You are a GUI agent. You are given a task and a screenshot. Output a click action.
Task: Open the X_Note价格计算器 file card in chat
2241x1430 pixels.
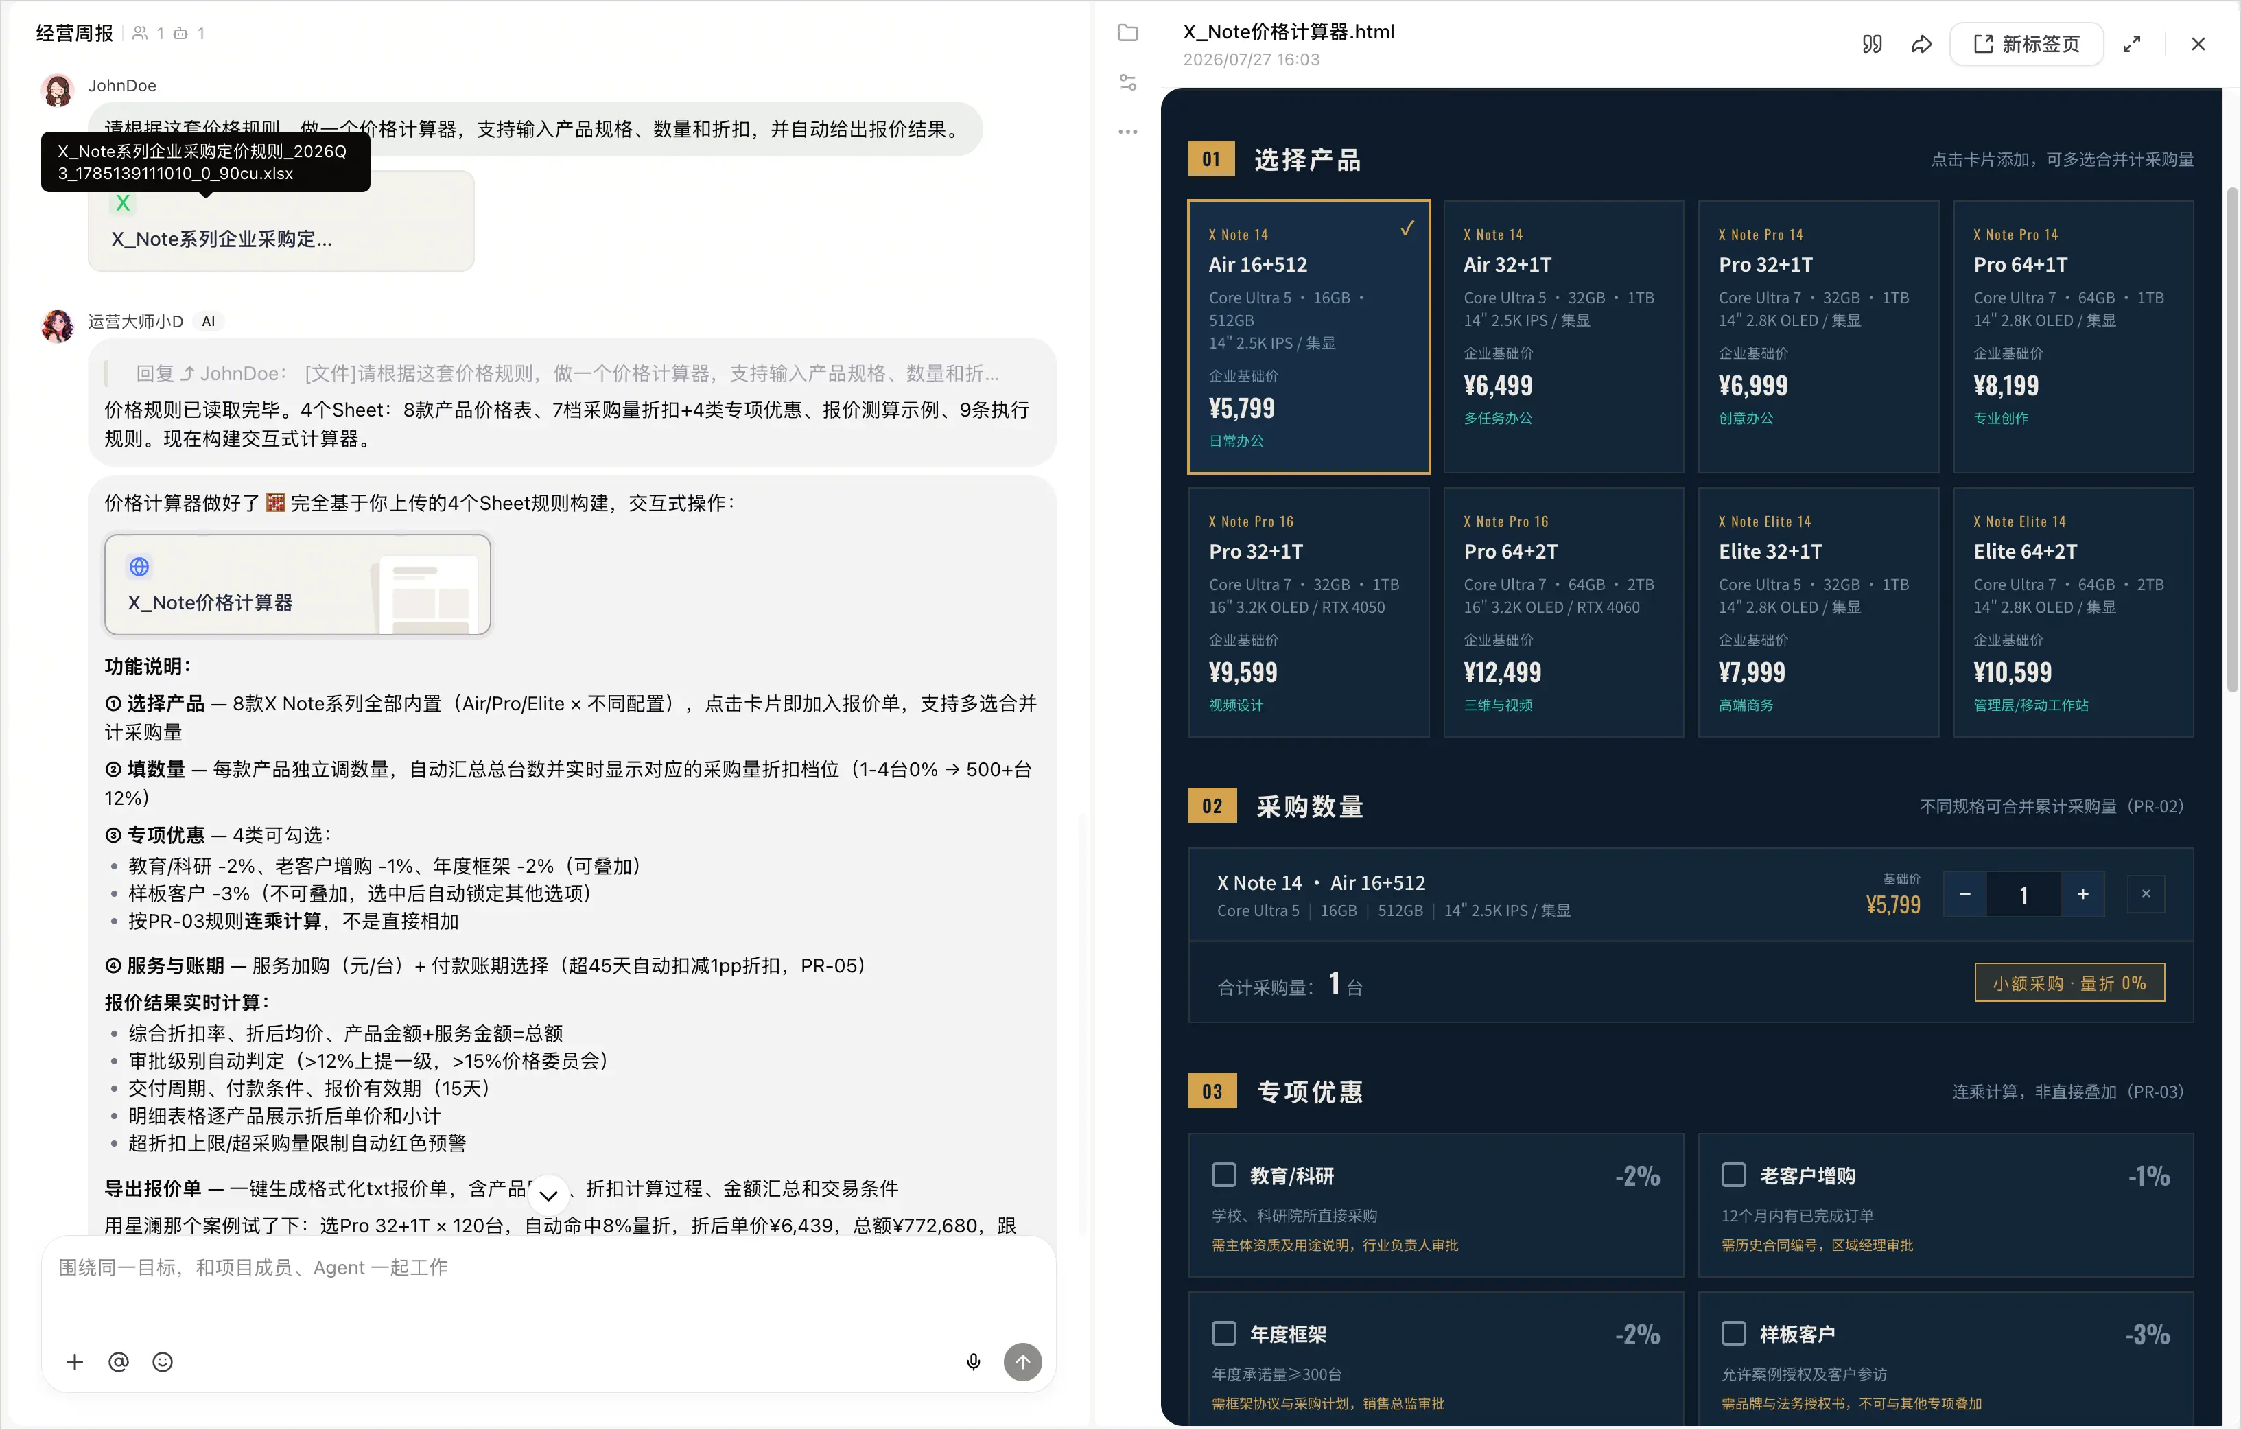click(x=297, y=583)
